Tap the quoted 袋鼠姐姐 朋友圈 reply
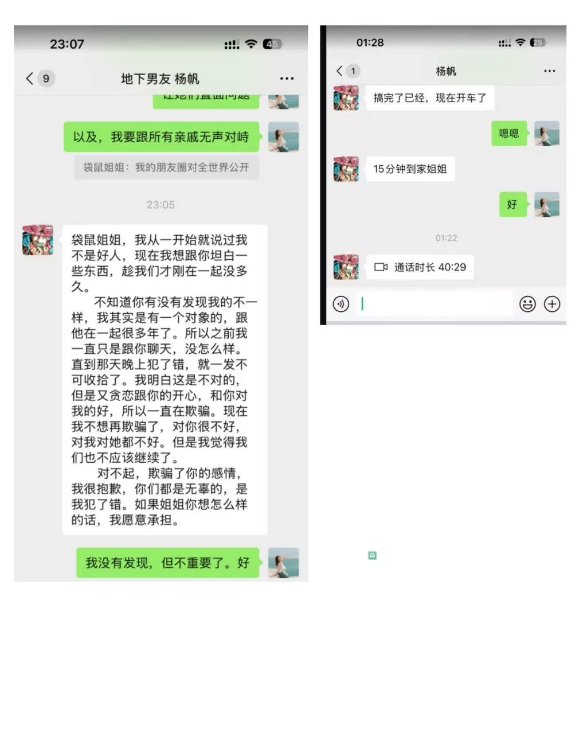Image resolution: width=579 pixels, height=734 pixels. point(166,167)
